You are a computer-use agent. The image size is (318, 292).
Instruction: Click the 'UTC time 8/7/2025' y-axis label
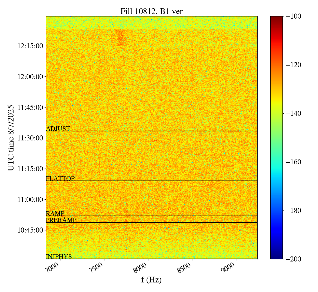pos(11,138)
